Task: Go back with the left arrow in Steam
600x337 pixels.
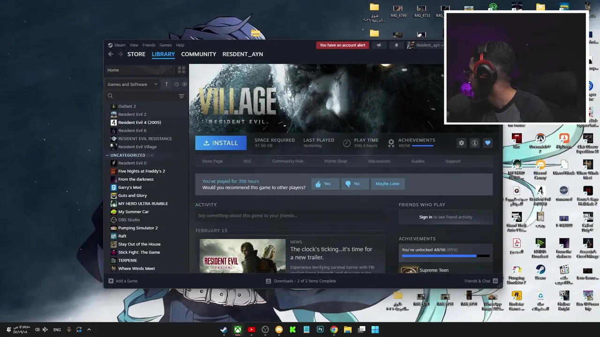Action: click(111, 54)
